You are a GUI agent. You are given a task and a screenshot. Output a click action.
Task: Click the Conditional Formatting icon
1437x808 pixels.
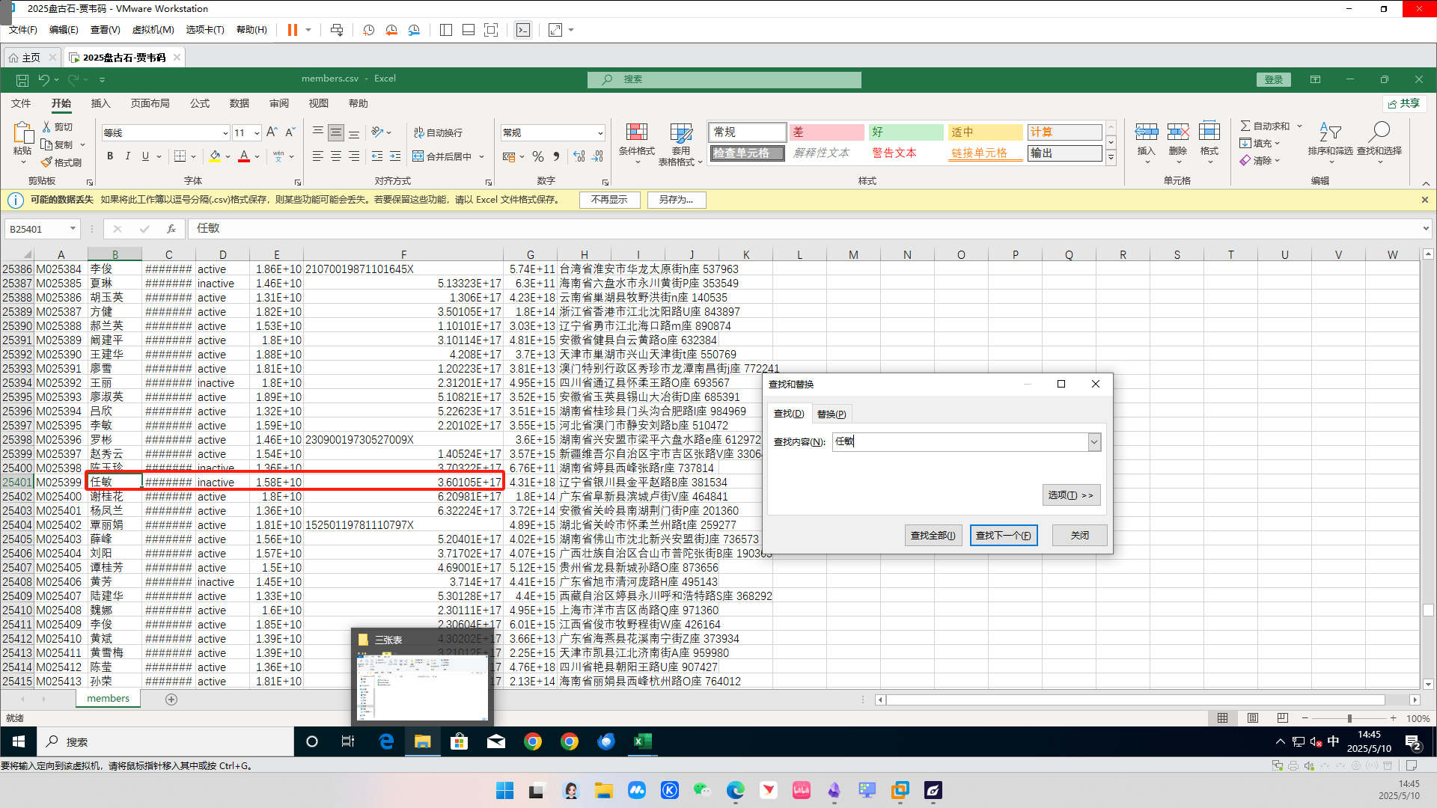pyautogui.click(x=636, y=133)
